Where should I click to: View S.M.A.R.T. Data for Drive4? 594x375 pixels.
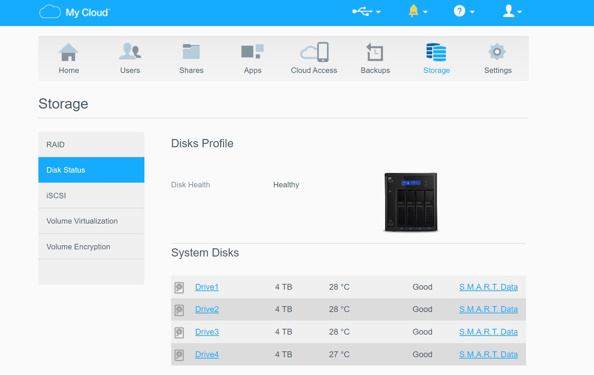(488, 354)
